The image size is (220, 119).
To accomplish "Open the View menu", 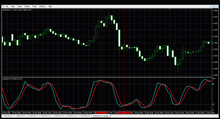I will point(13,6).
